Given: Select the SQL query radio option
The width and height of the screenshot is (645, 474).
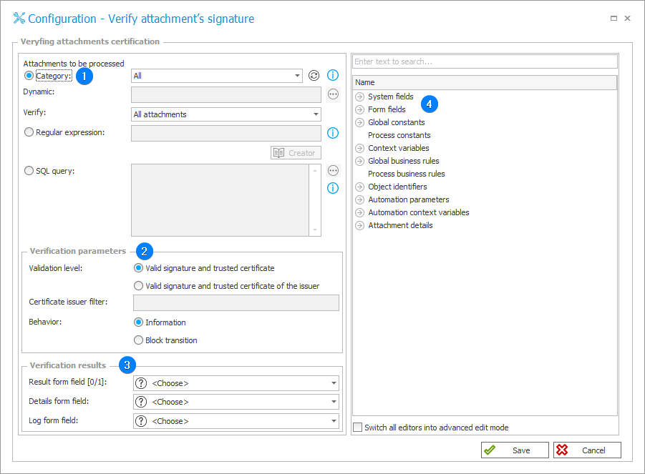Looking at the screenshot, I should tap(29, 170).
